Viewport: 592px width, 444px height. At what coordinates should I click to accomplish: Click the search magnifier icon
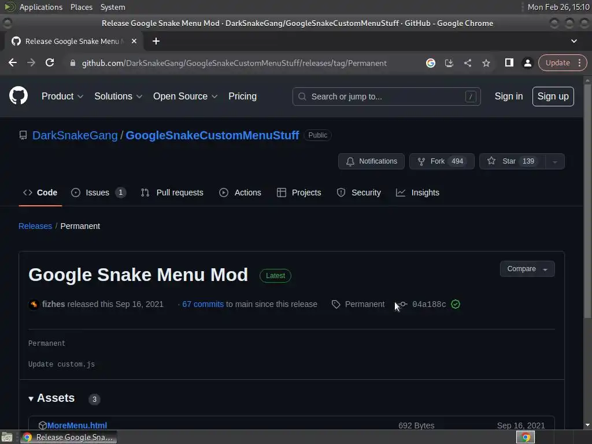pyautogui.click(x=302, y=97)
